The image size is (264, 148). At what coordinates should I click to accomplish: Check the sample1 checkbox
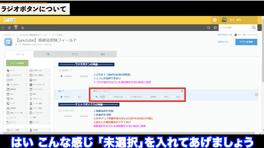click(x=61, y=116)
